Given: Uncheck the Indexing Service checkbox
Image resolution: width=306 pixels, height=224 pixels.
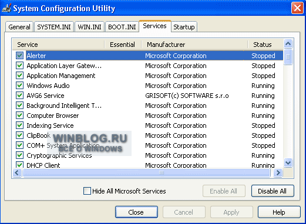Looking at the screenshot, I should [x=19, y=125].
